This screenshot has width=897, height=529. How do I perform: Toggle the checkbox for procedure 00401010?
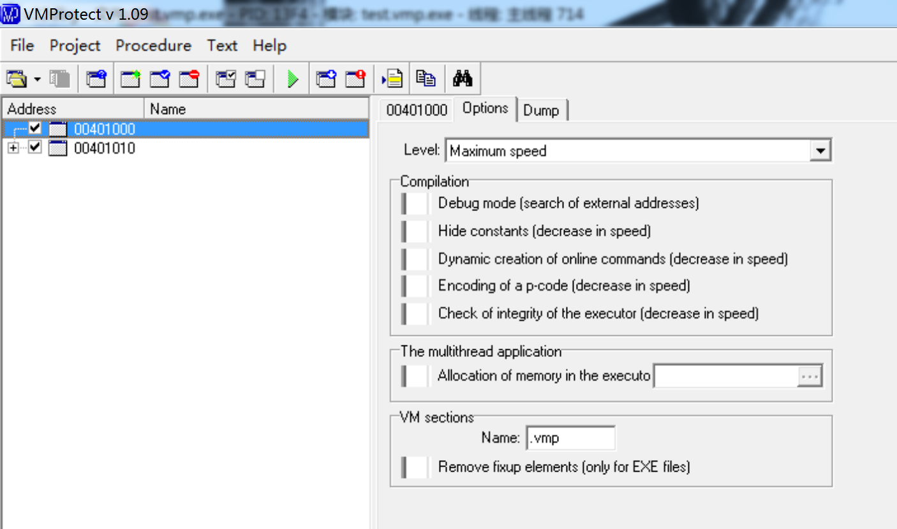coord(35,148)
